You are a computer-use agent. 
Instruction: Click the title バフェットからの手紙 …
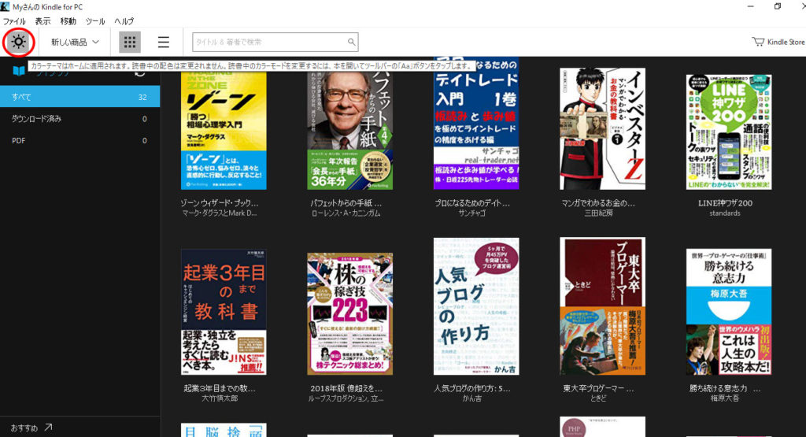pos(346,203)
